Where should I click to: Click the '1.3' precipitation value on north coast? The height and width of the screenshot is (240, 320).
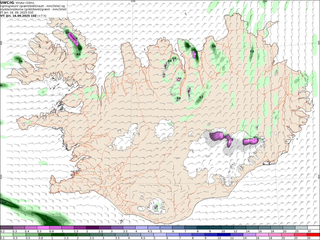tap(189, 46)
